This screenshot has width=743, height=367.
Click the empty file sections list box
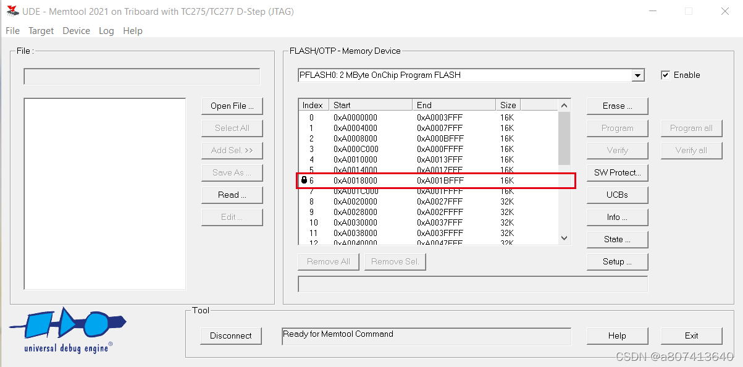105,193
